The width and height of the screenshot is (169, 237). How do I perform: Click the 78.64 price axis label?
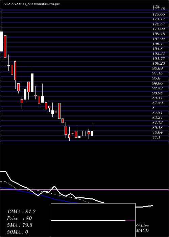coord(158,133)
